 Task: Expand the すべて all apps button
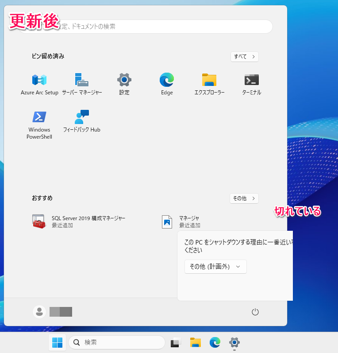(x=244, y=57)
